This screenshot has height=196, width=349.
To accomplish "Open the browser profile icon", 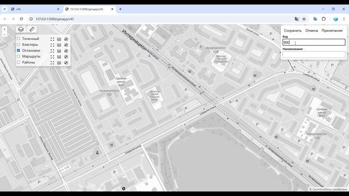I will (x=336, y=19).
